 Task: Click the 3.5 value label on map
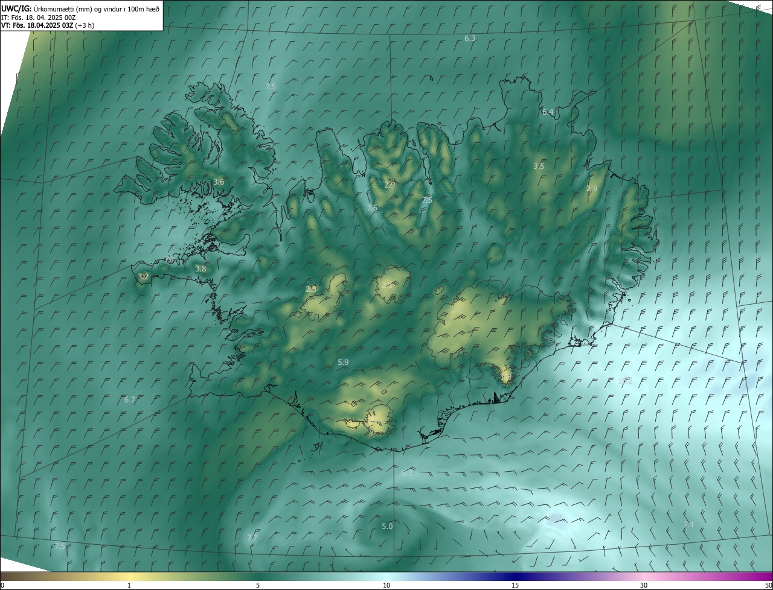click(539, 166)
